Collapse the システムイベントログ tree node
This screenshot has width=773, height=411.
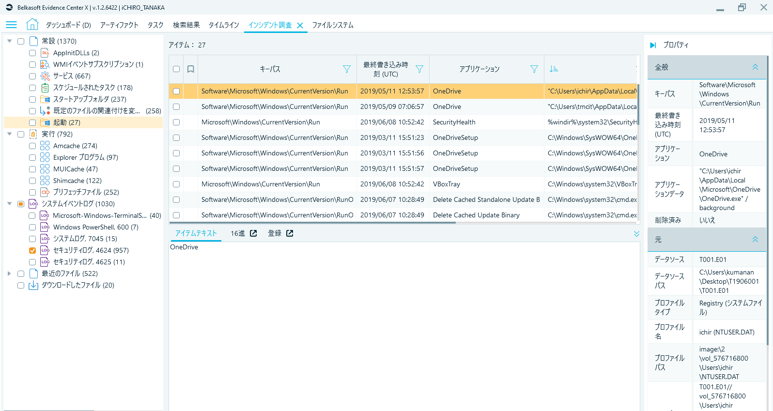click(x=9, y=204)
